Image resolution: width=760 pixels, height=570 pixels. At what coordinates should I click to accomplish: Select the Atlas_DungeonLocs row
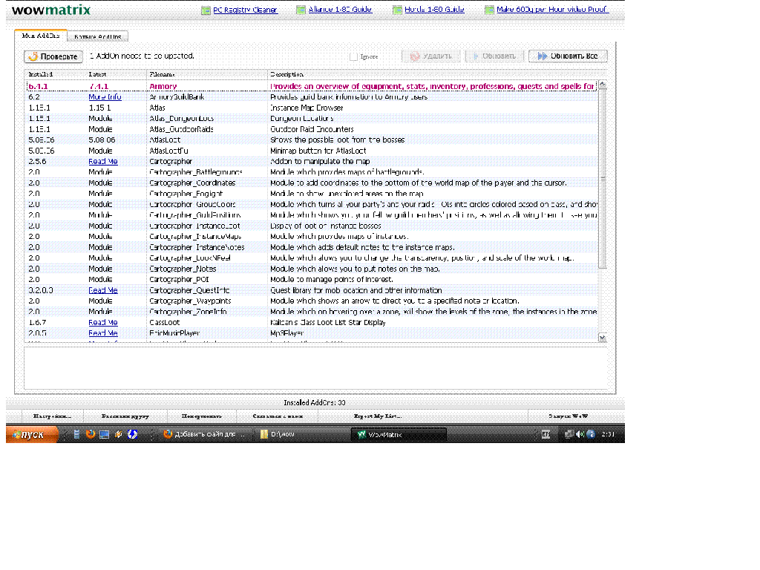pos(312,118)
